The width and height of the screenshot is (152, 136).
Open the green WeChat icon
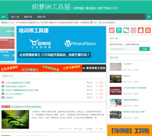click(x=126, y=30)
